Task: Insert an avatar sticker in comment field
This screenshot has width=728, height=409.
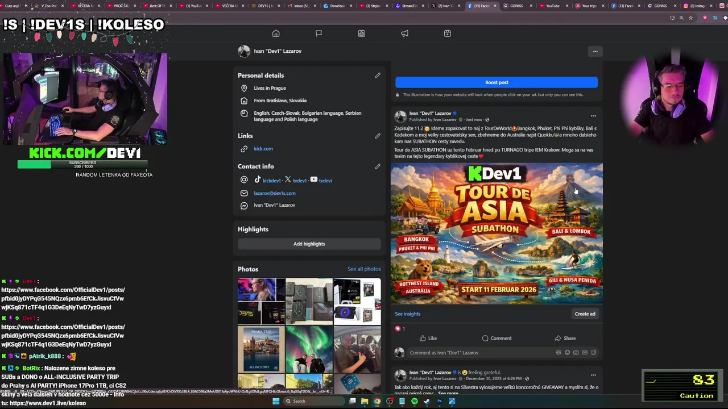Action: 559,353
